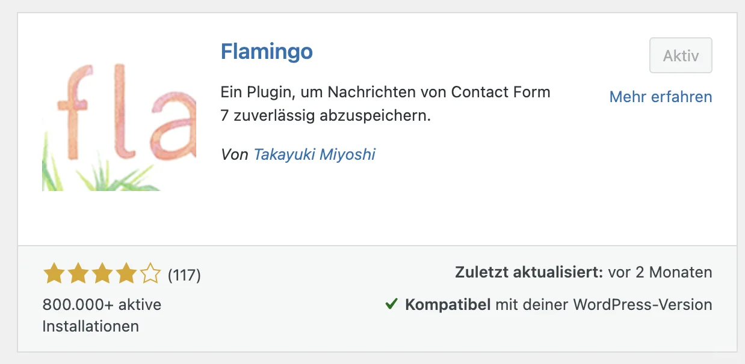Image resolution: width=745 pixels, height=364 pixels.
Task: Click the Flamingo plugin thumbnail image
Action: pyautogui.click(x=119, y=114)
